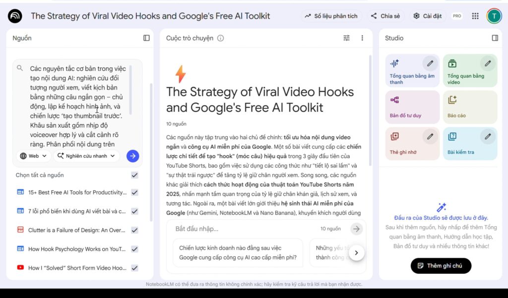Toggle the Chọn tất cả nguồn checkbox
This screenshot has height=298, width=508.
pyautogui.click(x=134, y=175)
